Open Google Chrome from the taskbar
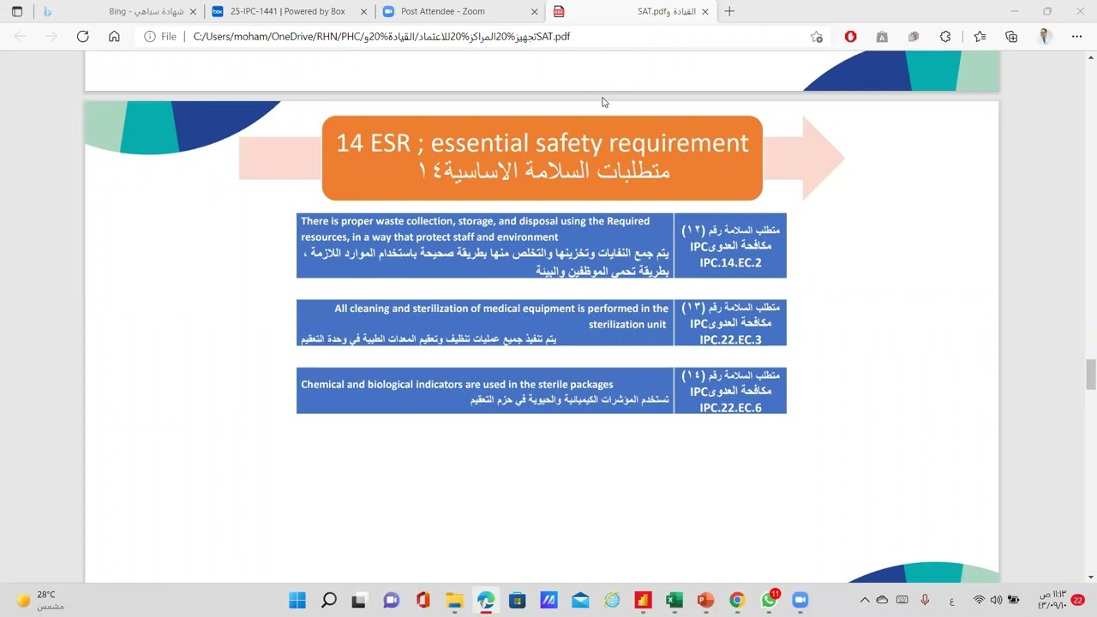Viewport: 1097px width, 617px height. pos(737,600)
